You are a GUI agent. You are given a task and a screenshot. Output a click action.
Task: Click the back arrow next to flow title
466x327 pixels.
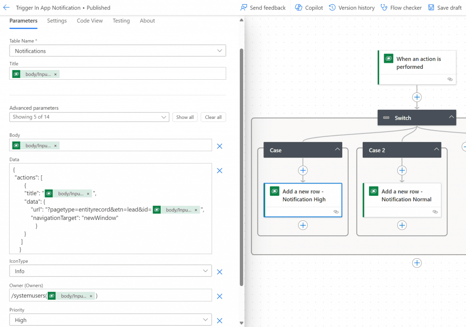[6, 8]
